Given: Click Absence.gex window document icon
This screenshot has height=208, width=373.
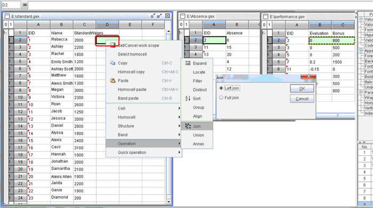Looking at the screenshot, I should 182,16.
